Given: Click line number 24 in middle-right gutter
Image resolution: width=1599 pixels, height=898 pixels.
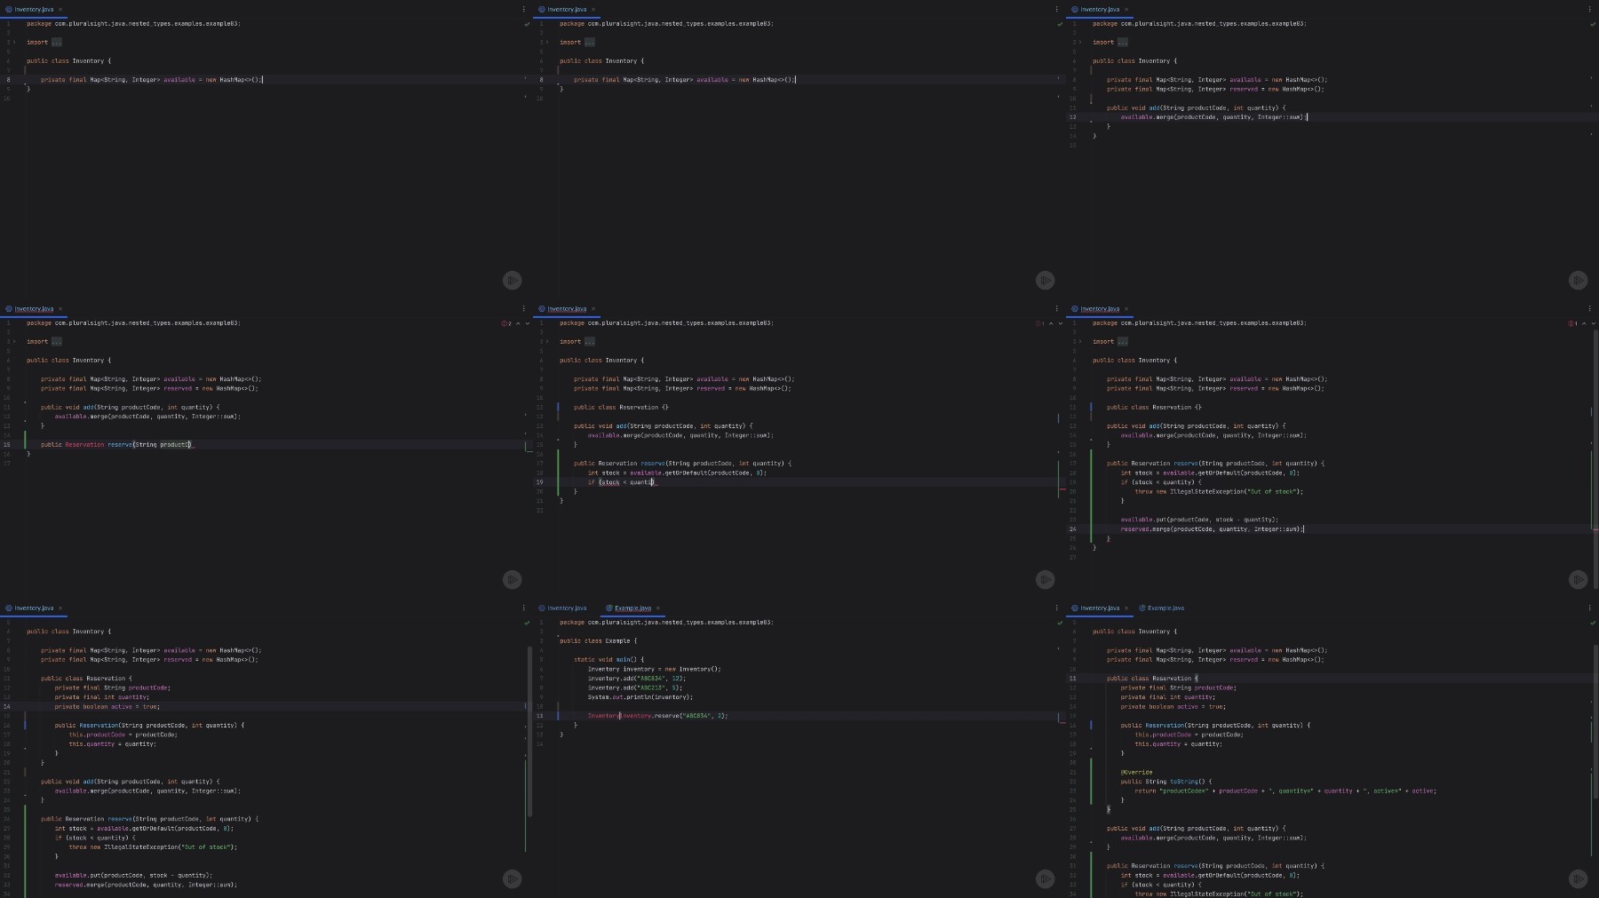Looking at the screenshot, I should tap(1072, 529).
